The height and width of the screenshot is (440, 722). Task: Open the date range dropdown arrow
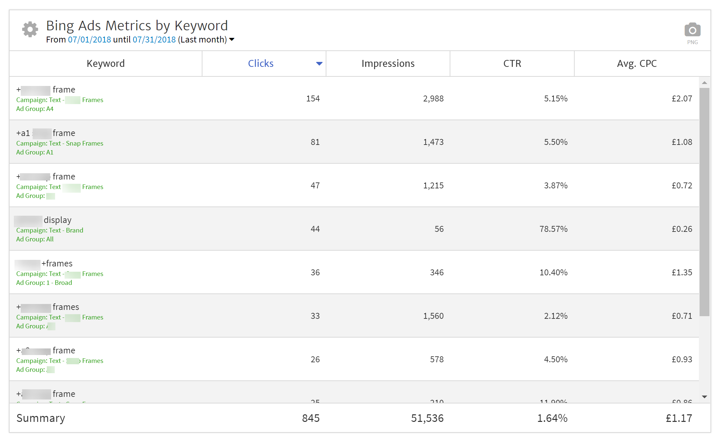pyautogui.click(x=232, y=40)
